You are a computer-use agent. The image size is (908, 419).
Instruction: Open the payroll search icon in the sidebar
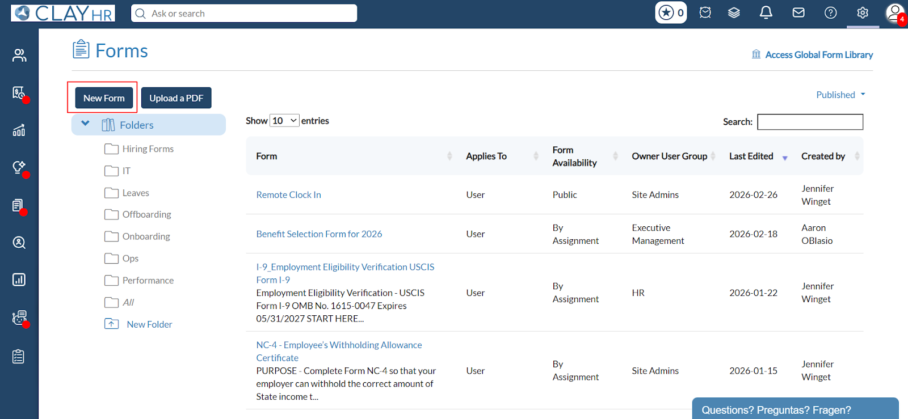(19, 93)
